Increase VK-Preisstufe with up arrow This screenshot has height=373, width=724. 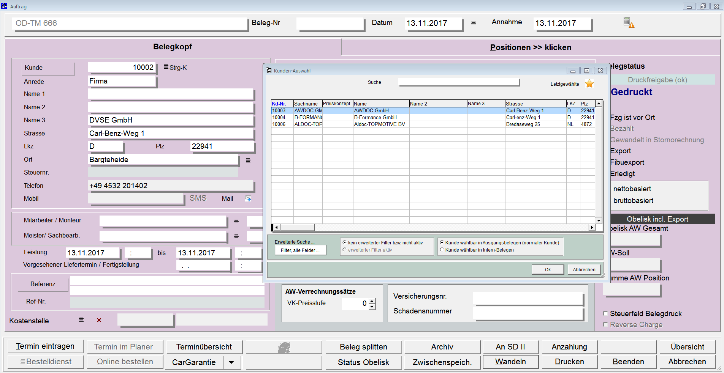click(372, 301)
